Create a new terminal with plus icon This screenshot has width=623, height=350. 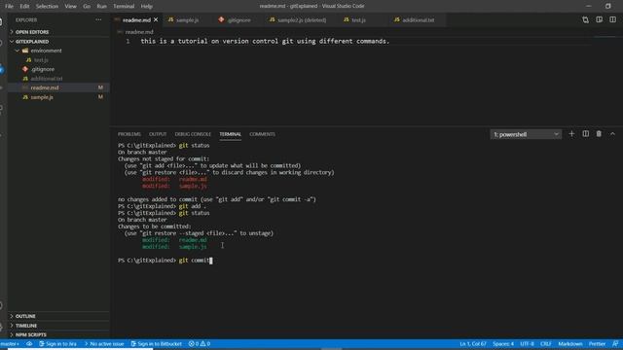click(571, 134)
